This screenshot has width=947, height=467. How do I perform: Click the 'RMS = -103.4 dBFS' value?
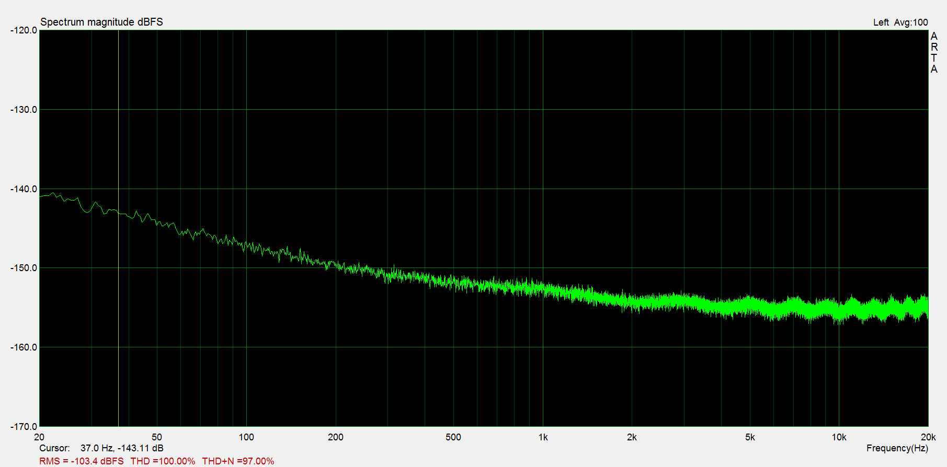click(82, 461)
